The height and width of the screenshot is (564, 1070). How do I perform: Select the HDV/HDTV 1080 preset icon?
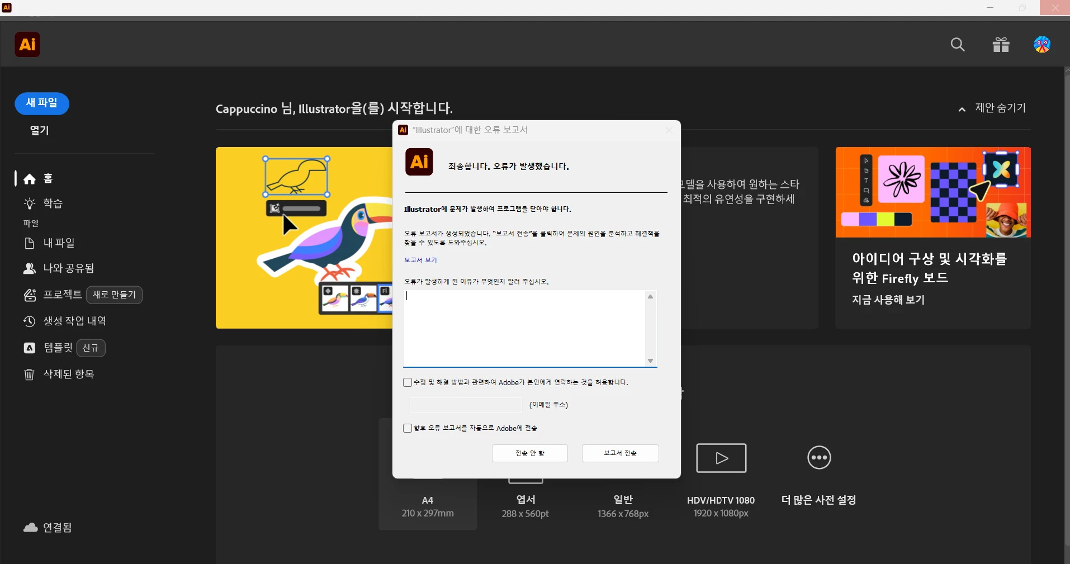tap(721, 458)
